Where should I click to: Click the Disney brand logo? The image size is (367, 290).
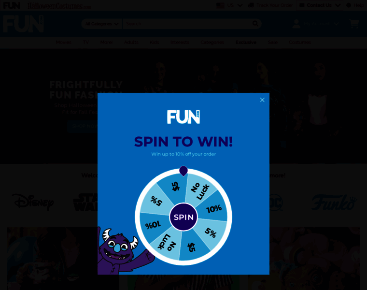[33, 202]
